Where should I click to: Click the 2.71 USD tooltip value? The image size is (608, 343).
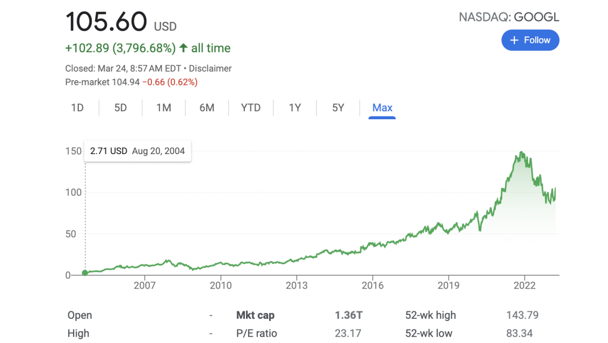(109, 151)
